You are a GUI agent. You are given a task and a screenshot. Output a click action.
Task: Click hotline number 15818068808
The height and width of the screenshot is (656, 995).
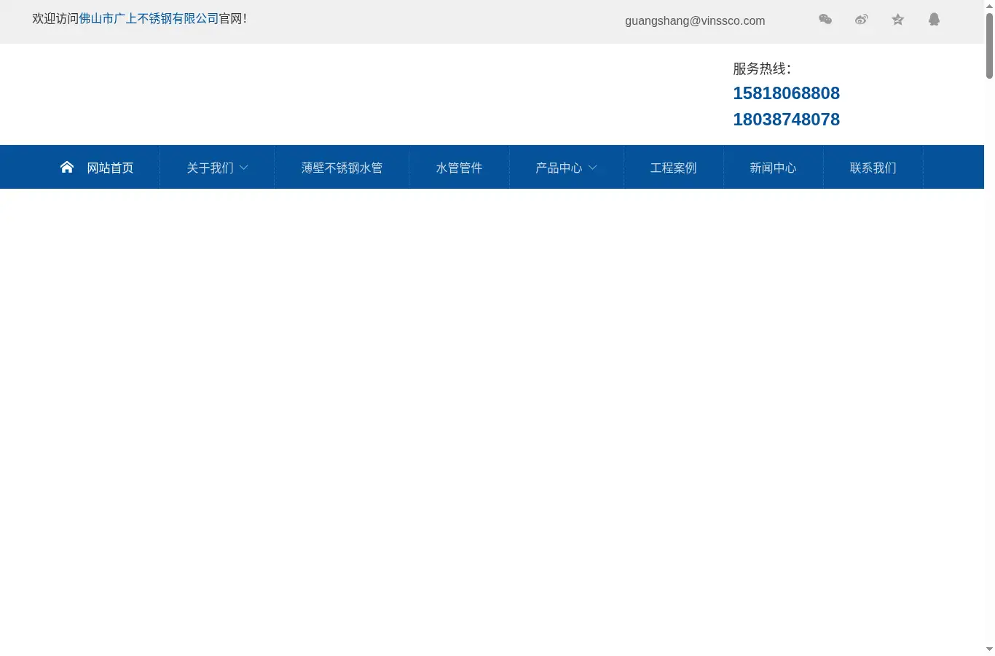pyautogui.click(x=786, y=93)
